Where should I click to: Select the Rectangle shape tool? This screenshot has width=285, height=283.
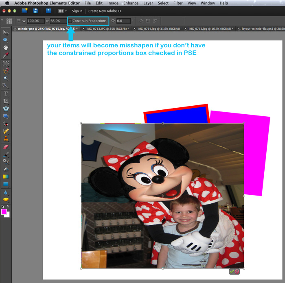point(6,184)
